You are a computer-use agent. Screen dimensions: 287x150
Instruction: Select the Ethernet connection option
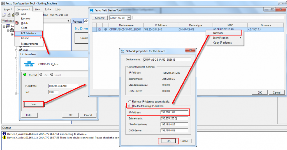(30, 75)
